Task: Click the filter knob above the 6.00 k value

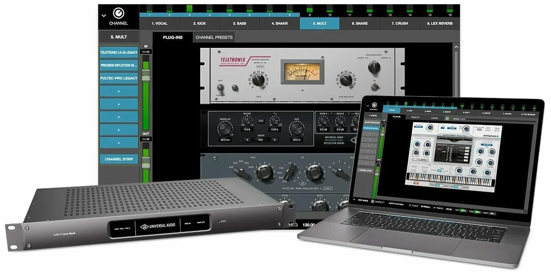Action: pos(275,121)
